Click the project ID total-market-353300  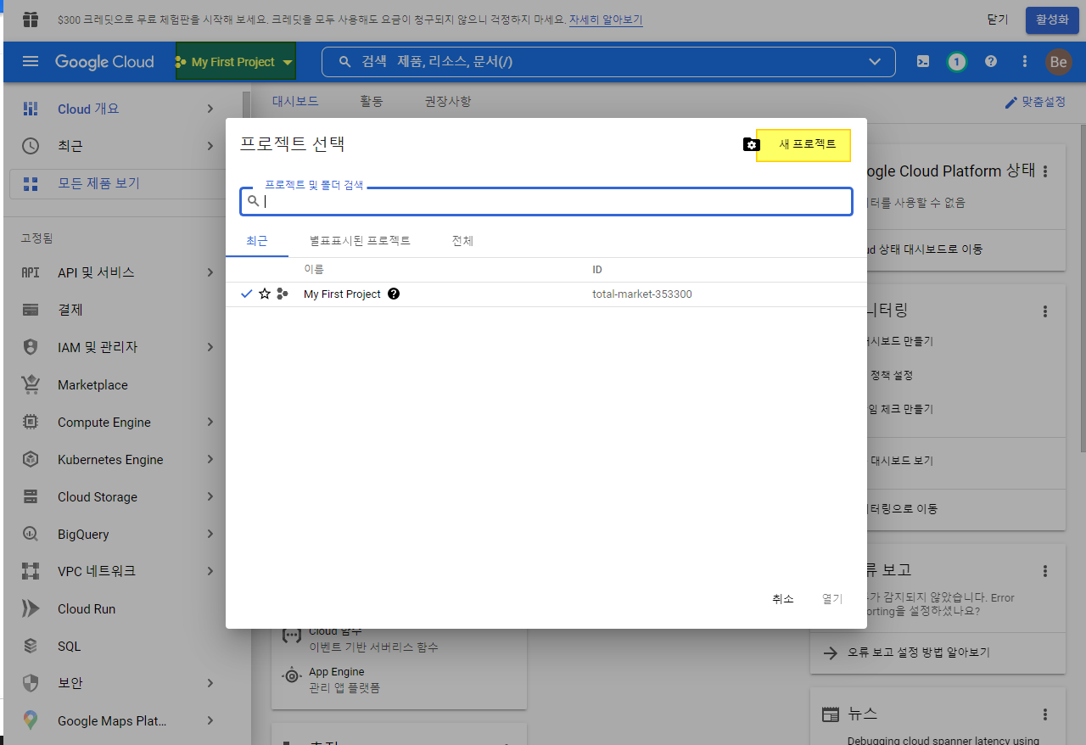click(642, 294)
